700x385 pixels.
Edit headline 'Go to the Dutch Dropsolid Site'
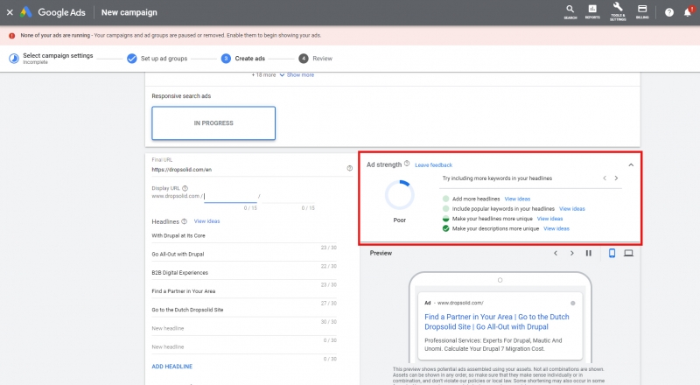(244, 310)
